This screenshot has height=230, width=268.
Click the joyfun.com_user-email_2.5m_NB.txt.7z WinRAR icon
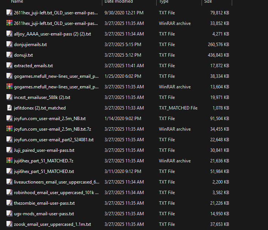(9, 129)
